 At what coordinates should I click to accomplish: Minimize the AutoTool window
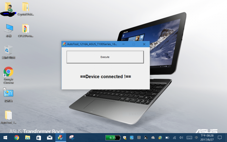pos(123,44)
